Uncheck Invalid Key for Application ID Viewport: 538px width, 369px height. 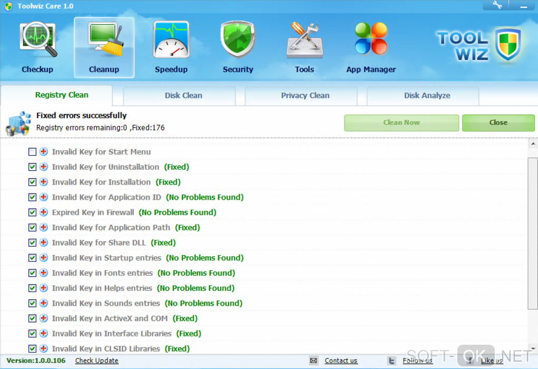[x=32, y=197]
